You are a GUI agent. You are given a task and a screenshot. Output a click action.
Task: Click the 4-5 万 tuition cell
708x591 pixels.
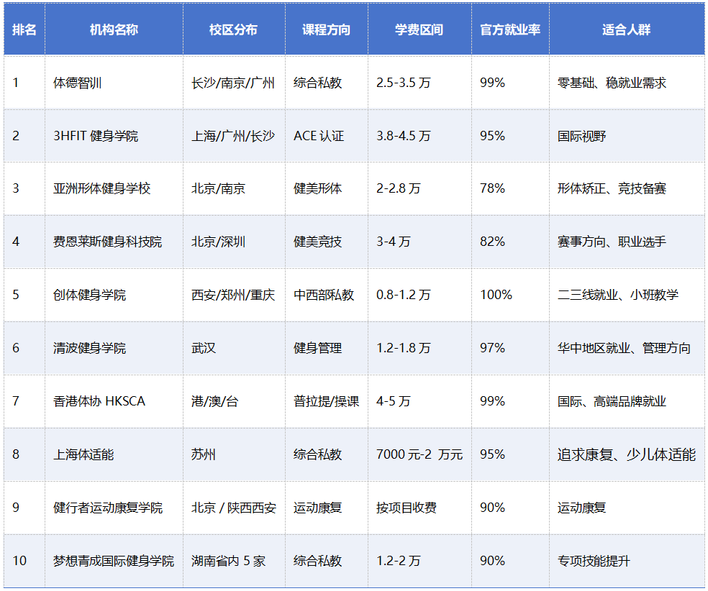pos(419,401)
